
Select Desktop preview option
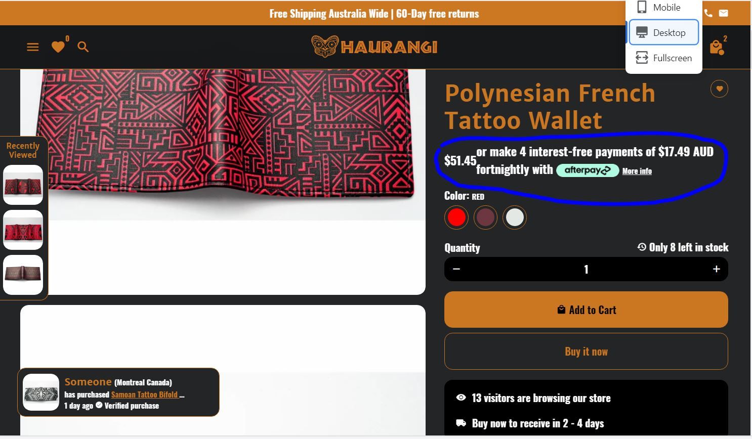coord(663,32)
